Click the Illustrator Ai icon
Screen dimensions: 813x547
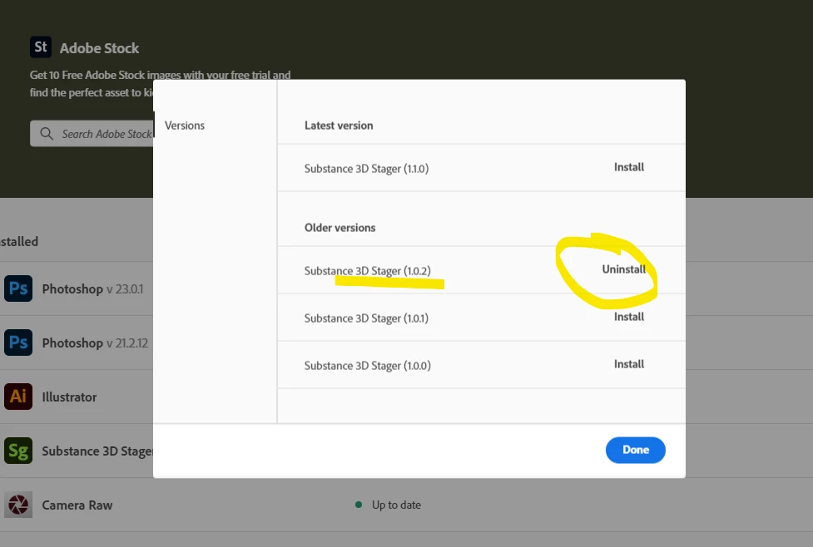(18, 397)
